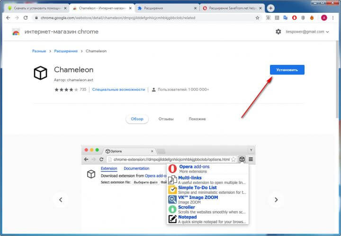Show previous screenshot with left chevron
Screen dimensions: 341x236
(x=61, y=200)
